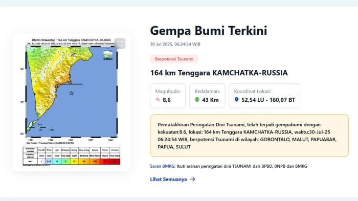Viewport: 358px width, 201px height.
Task: Click the red extreme intensity swatch in legend
Action: (x=115, y=162)
